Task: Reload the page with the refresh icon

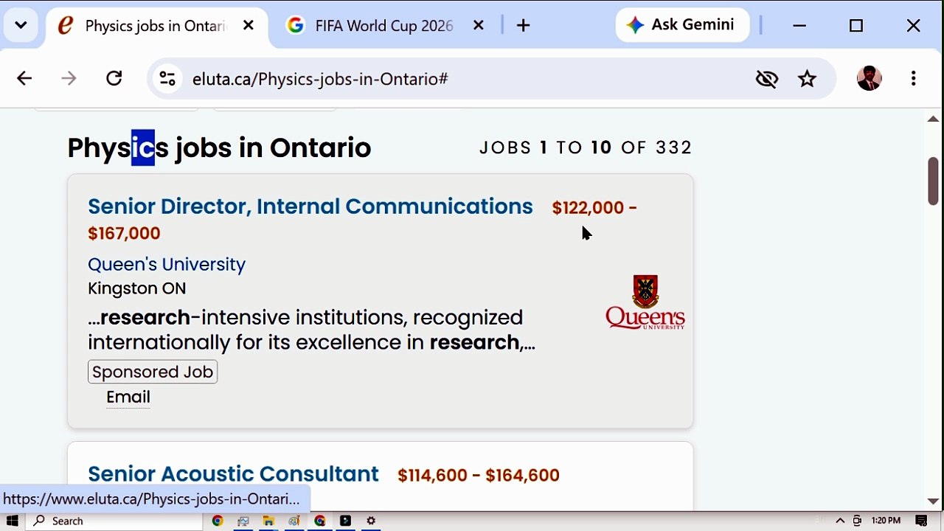Action: click(x=114, y=78)
